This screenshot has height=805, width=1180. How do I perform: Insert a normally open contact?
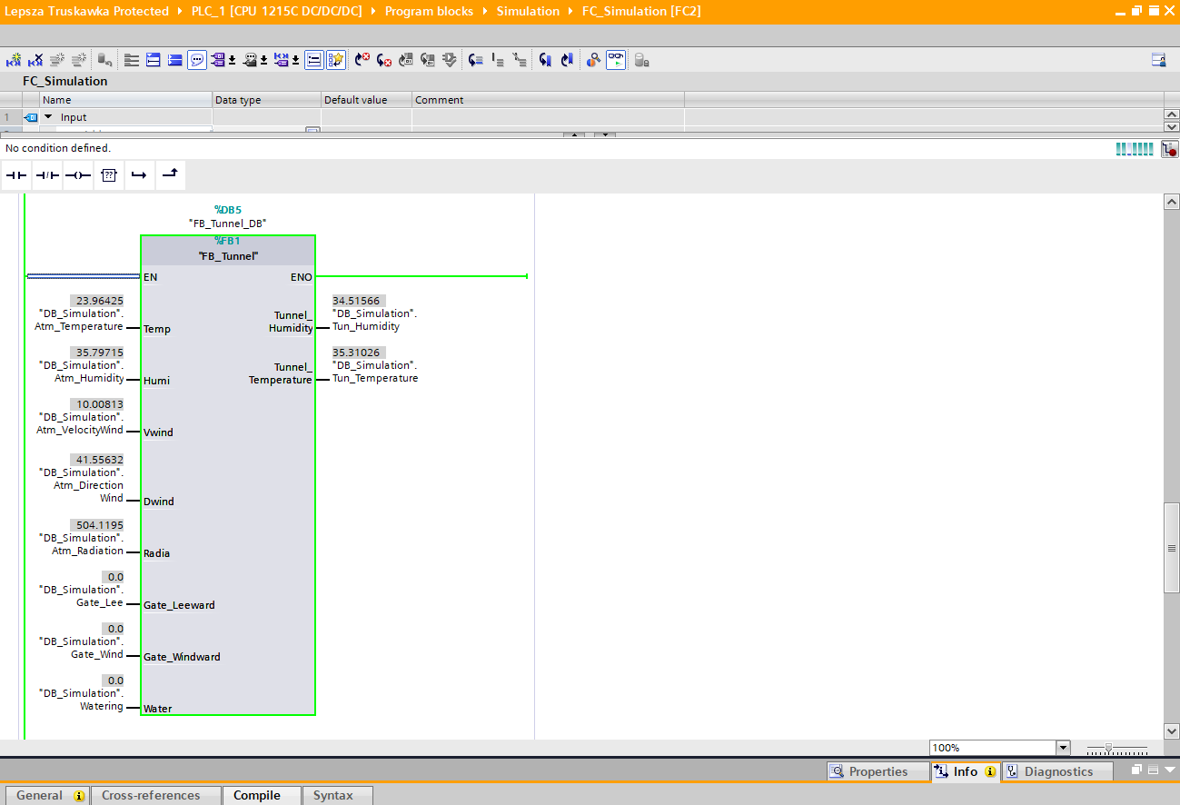16,174
